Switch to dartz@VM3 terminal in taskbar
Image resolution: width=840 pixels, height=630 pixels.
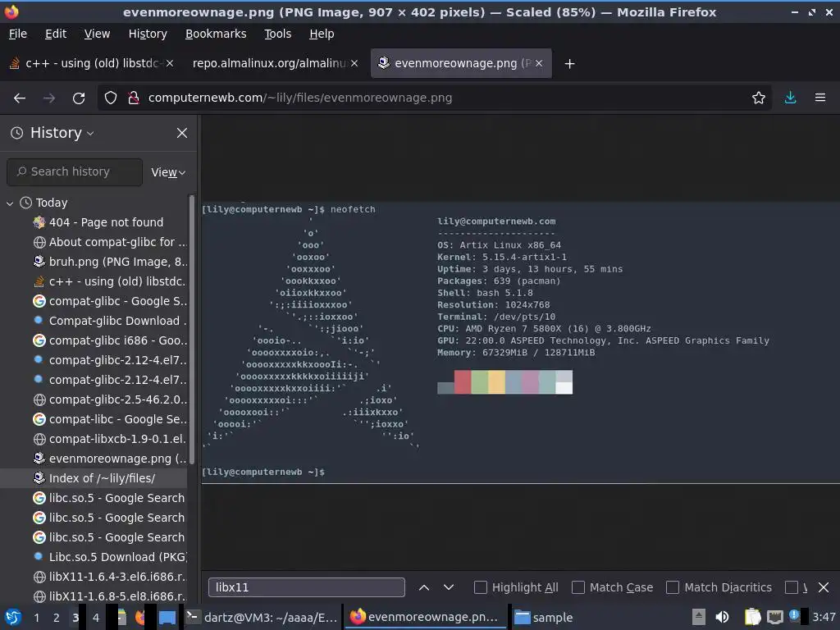(262, 618)
